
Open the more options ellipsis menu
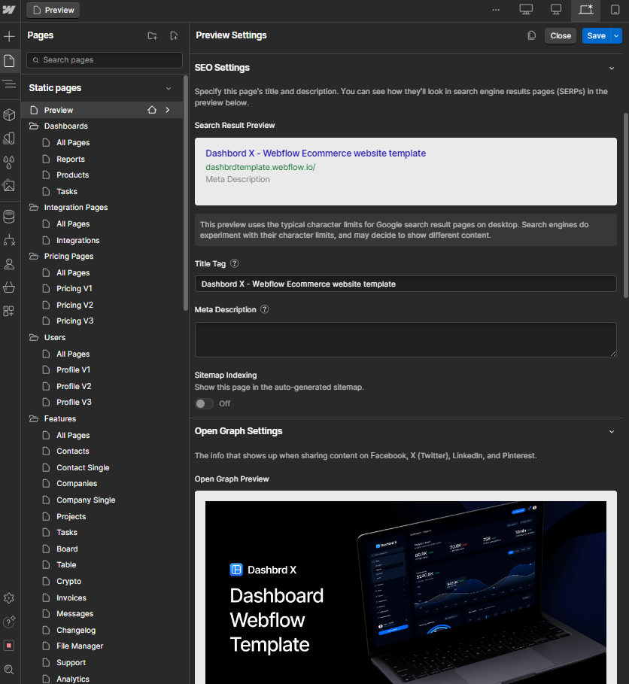[x=496, y=10]
